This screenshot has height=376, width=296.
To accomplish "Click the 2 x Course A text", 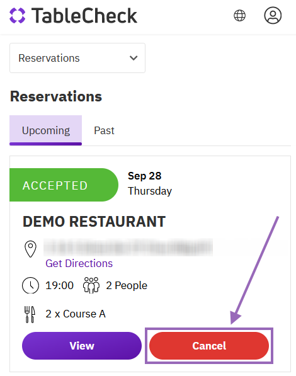I will [x=76, y=314].
